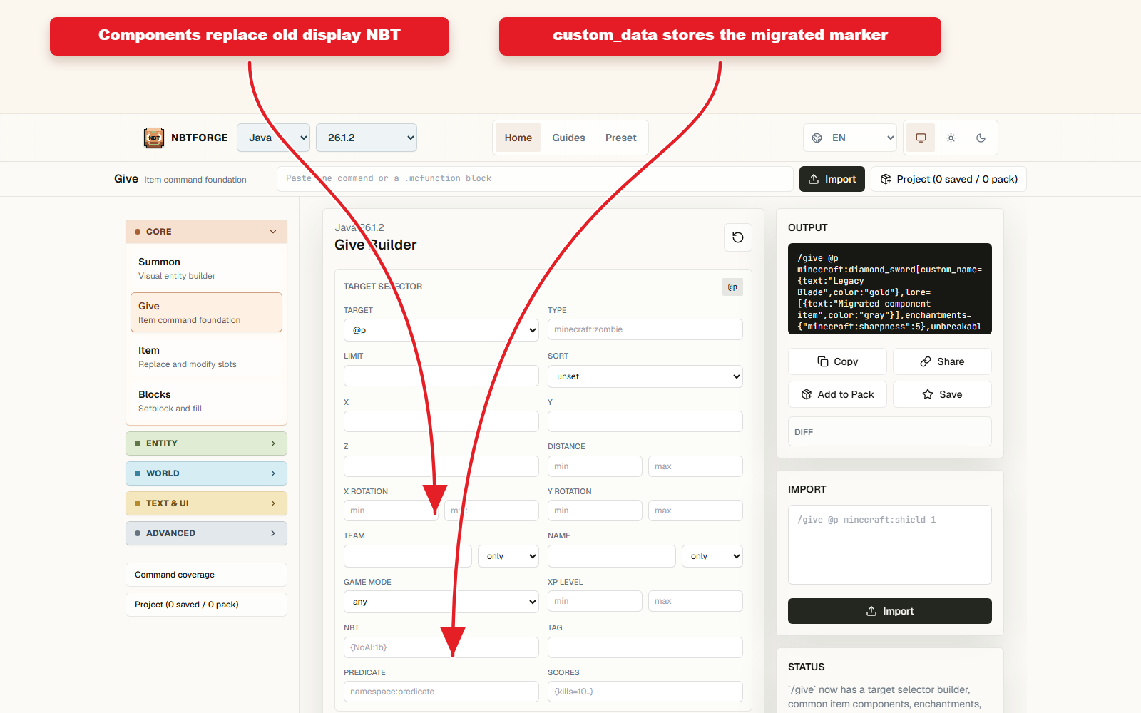Expand the WORLD category
This screenshot has width=1141, height=713.
click(x=206, y=473)
